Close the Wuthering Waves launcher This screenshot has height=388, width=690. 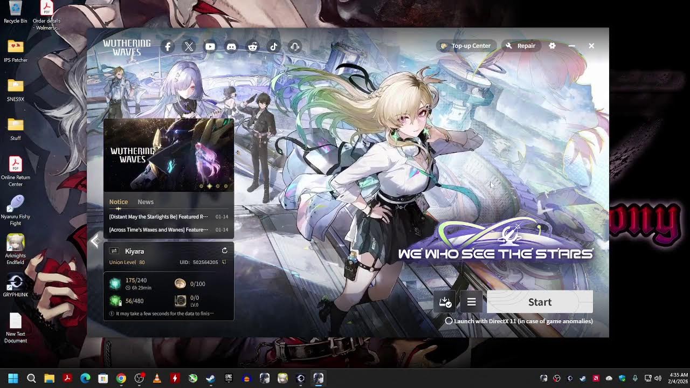click(x=591, y=46)
